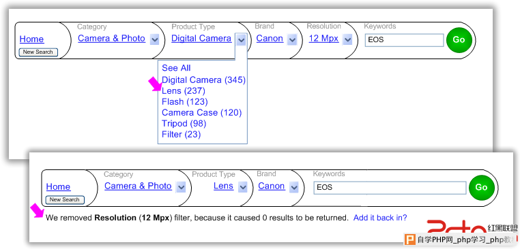Click Canon brand link in bottom bar
Viewport: 520px width, 249px height.
click(x=272, y=186)
